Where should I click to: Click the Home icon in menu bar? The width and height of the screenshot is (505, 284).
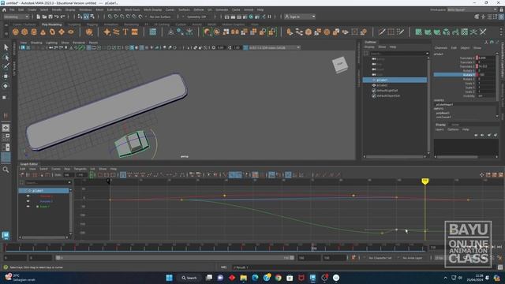click(4, 10)
